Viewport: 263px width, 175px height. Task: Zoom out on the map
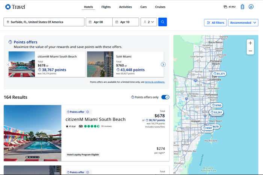click(x=250, y=51)
